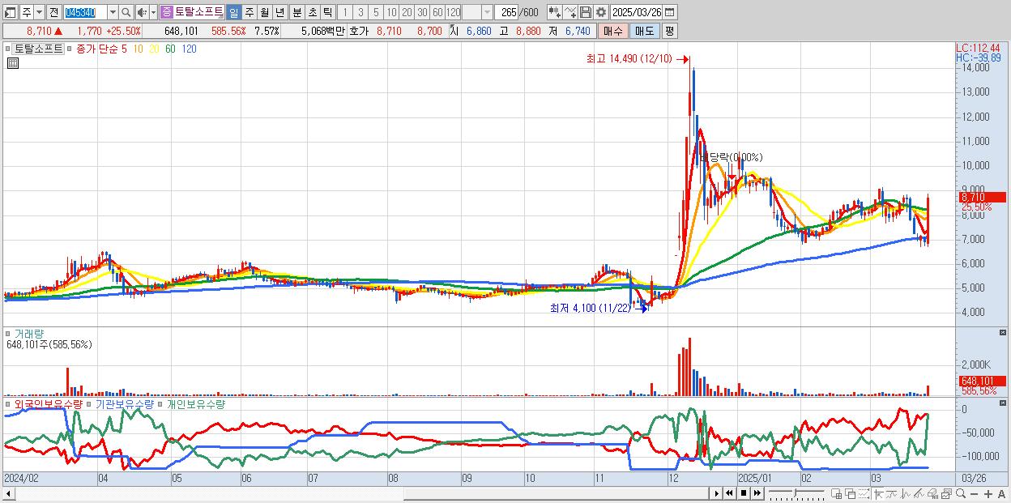Click the zoom magnifier icon in bottom toolbar
The width and height of the screenshot is (1011, 503).
pos(960,493)
